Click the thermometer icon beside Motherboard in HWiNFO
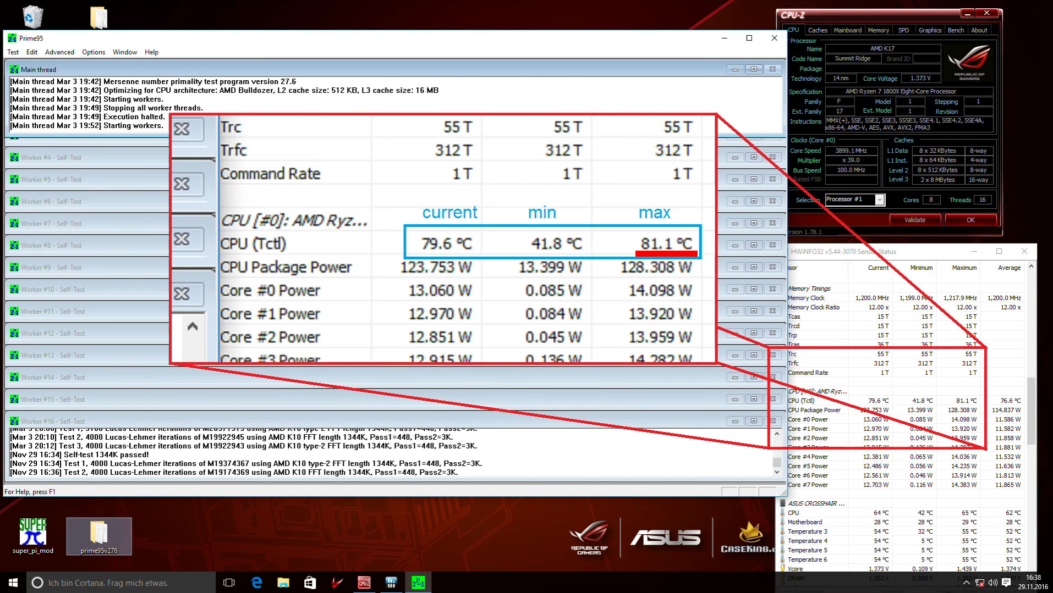The height and width of the screenshot is (593, 1053). 782,522
